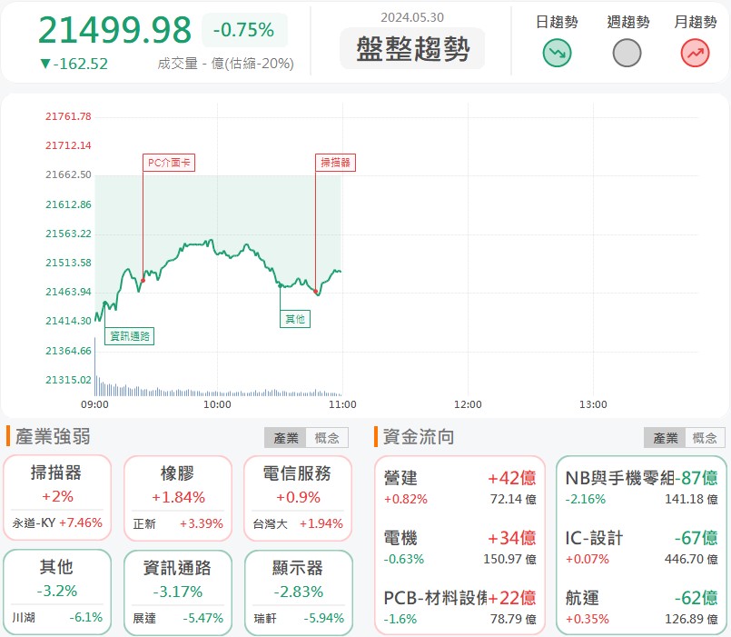Click the 成交量 estimated volume text
731x637 pixels.
click(225, 64)
